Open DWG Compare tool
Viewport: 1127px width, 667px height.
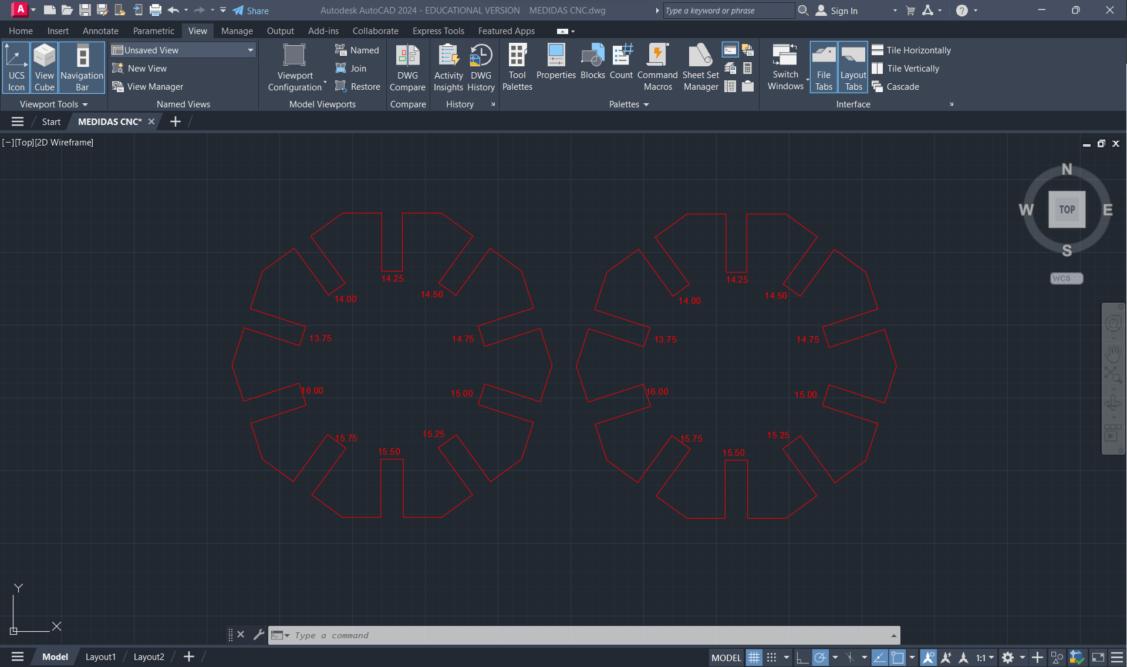(407, 67)
